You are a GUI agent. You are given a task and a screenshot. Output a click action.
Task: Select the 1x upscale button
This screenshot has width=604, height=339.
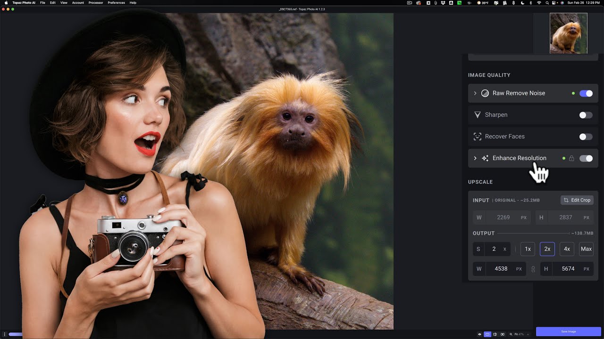(528, 249)
